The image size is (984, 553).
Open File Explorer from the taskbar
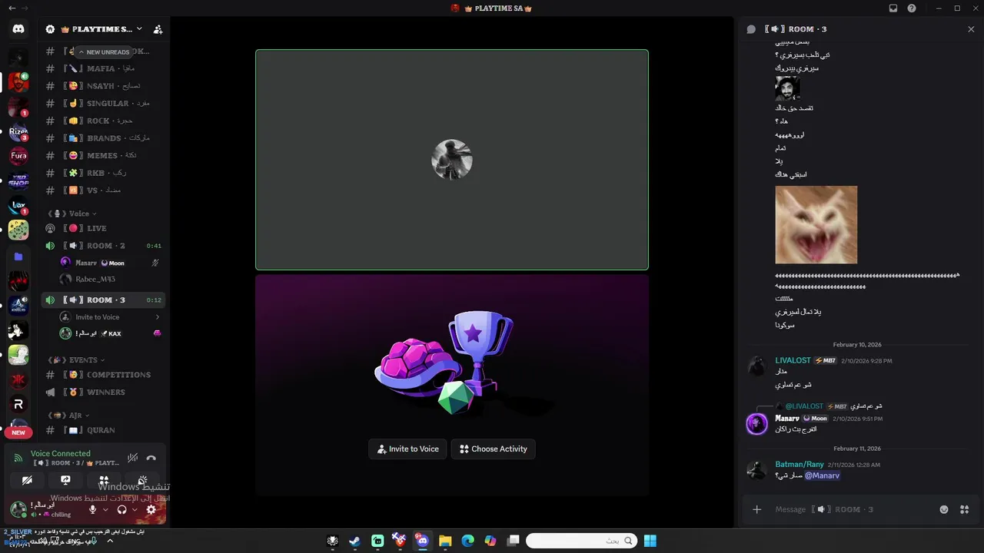[445, 541]
